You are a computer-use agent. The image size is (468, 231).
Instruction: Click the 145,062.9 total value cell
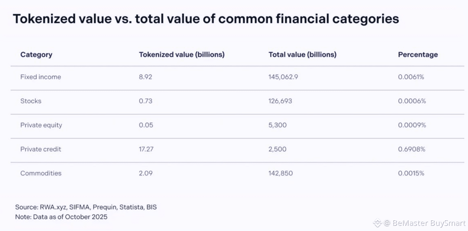pos(283,77)
